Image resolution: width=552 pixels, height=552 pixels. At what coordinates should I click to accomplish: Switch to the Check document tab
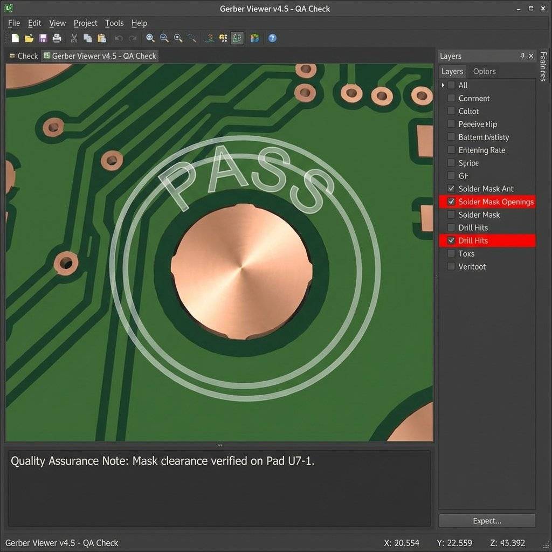click(24, 56)
